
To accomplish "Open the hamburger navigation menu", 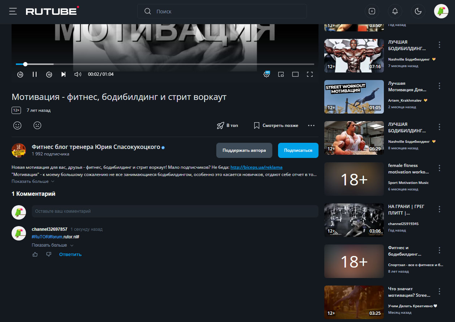I will click(x=13, y=11).
